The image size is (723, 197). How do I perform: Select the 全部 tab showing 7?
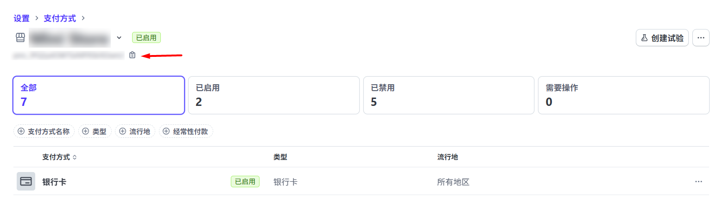[x=99, y=95]
